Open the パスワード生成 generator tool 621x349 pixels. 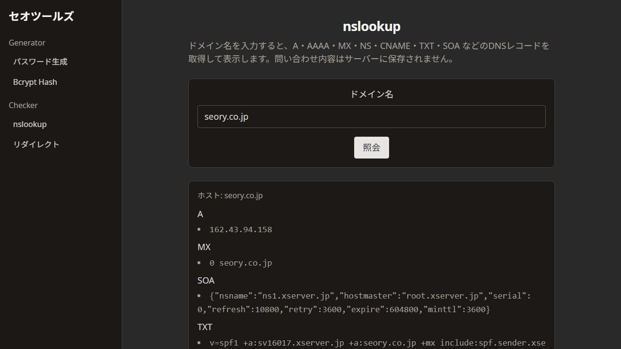pos(40,62)
